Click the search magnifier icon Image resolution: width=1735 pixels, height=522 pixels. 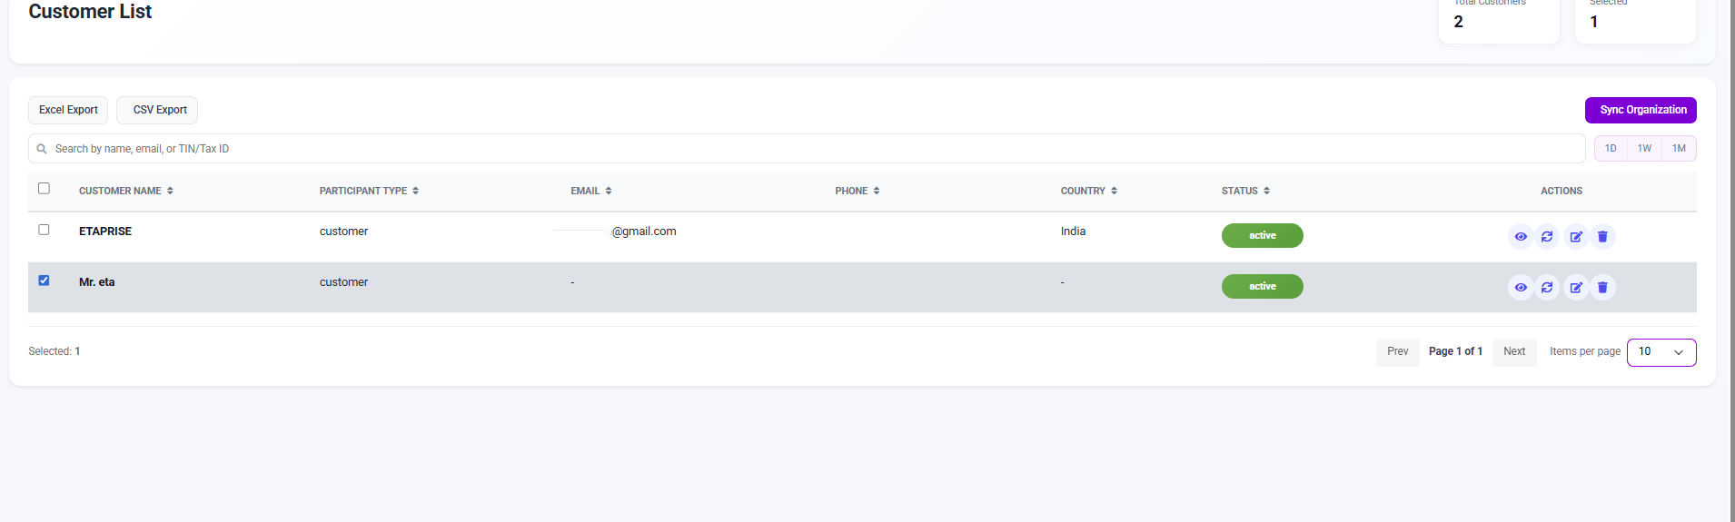click(42, 149)
